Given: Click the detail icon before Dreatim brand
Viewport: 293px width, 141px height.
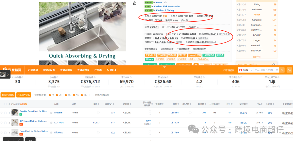Looking at the screenshot, I should click(51, 113).
